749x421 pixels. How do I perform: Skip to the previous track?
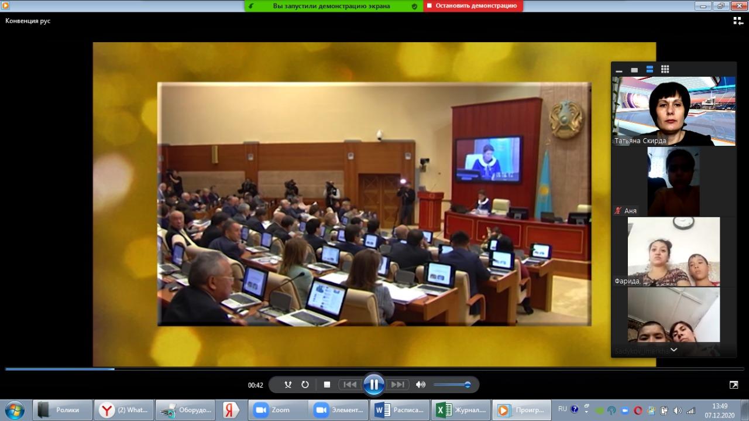(350, 385)
